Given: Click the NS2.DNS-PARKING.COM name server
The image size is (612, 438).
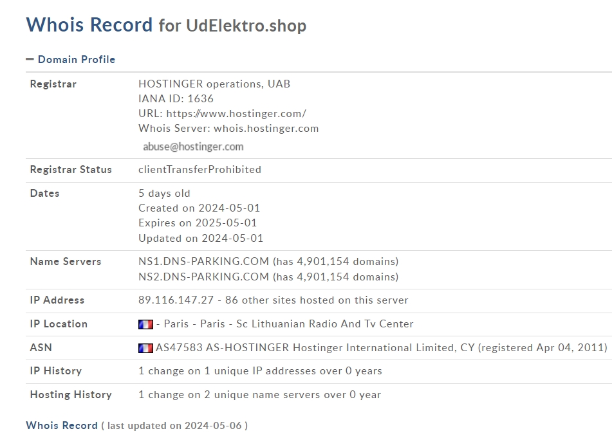Looking at the screenshot, I should tap(204, 277).
